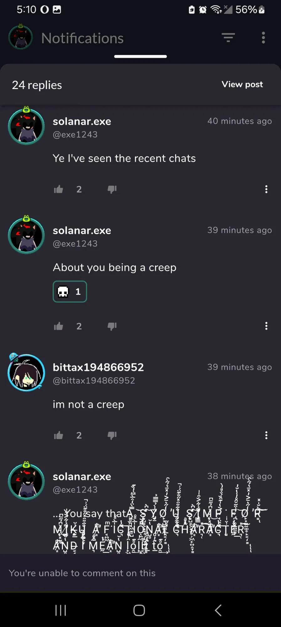Tap the Android recent apps button
281x627 pixels.
click(x=60, y=610)
